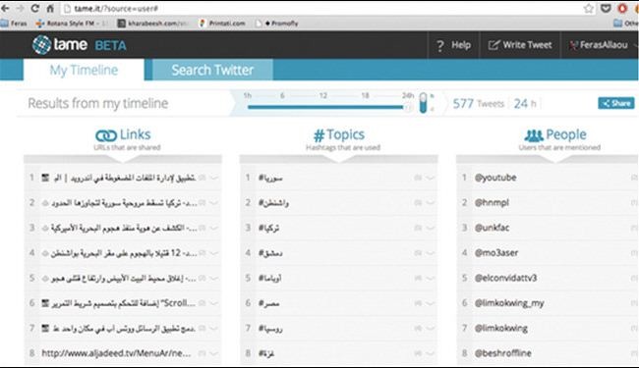This screenshot has width=639, height=368.
Task: Open the aljadeed.tv/MenuAr link
Action: pyautogui.click(x=116, y=353)
